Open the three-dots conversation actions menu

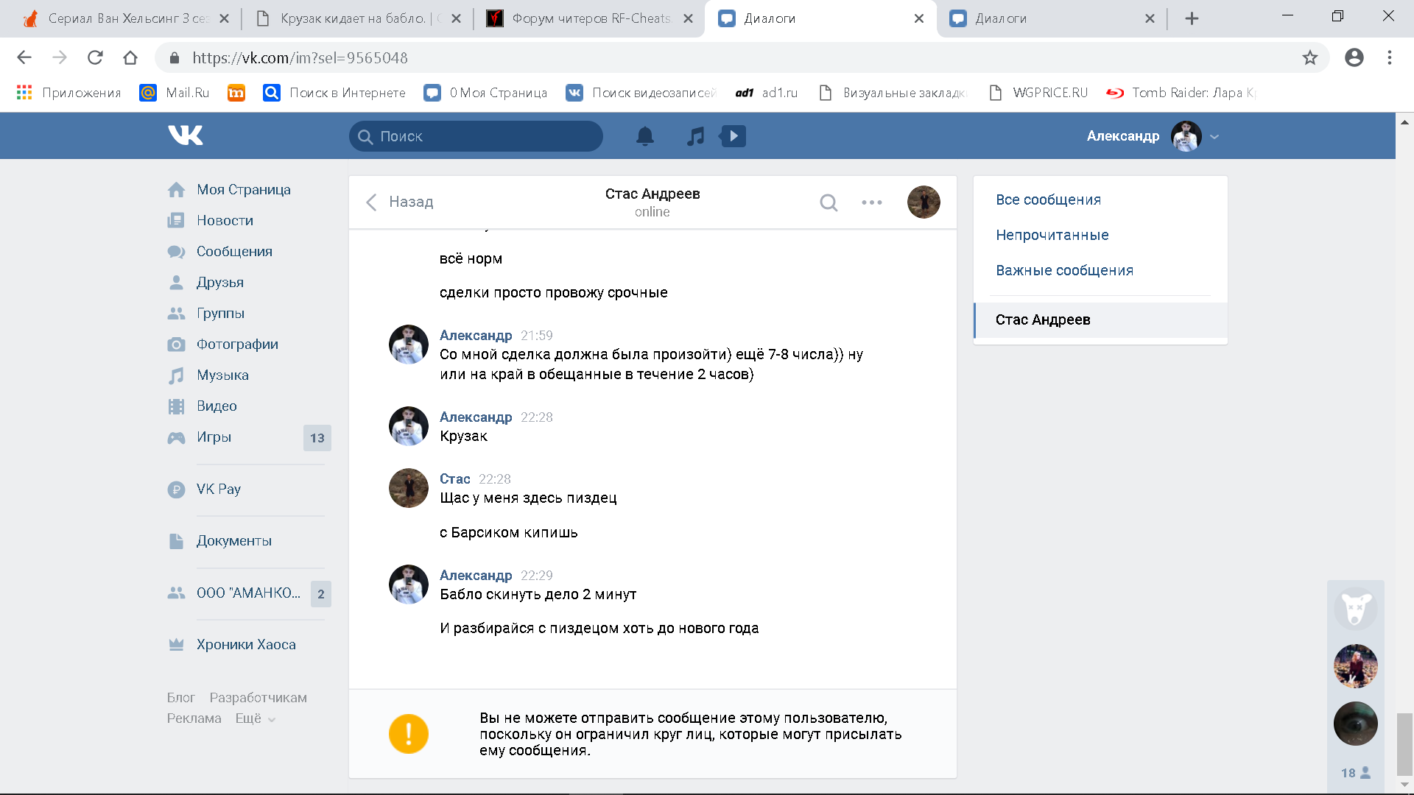pos(871,202)
